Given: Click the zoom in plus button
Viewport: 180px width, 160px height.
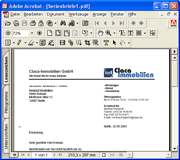Looking at the screenshot, I should [39, 33].
